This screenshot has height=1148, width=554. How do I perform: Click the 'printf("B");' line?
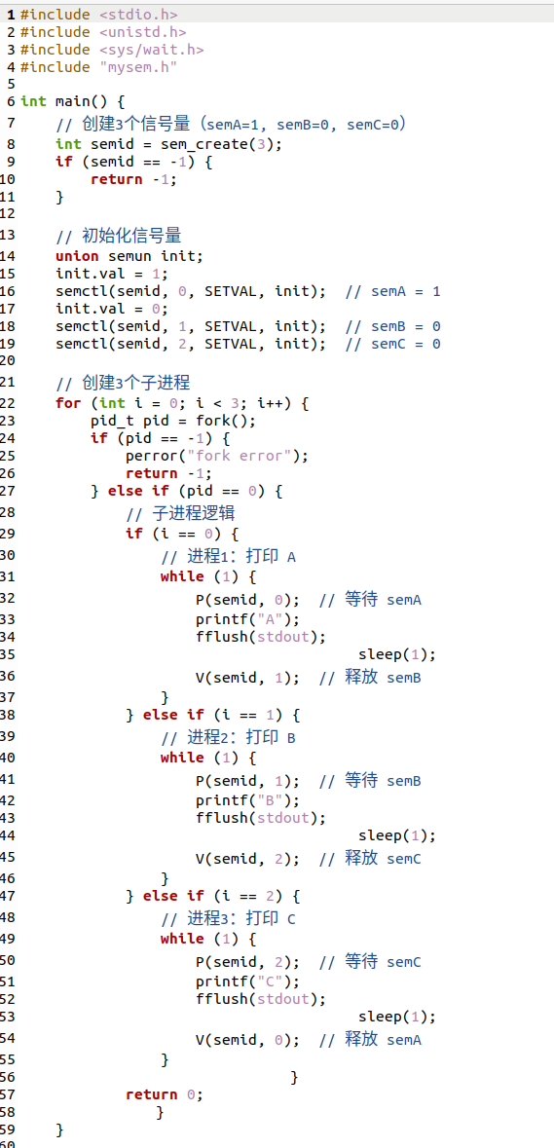247,800
